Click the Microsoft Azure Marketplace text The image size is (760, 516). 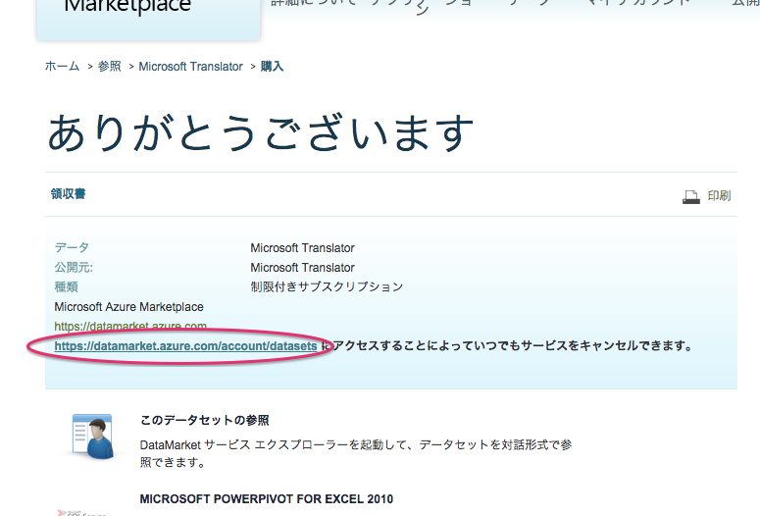pos(128,306)
